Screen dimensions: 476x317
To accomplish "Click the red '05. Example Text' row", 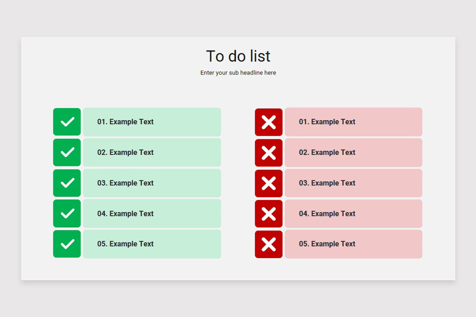I will (x=353, y=244).
